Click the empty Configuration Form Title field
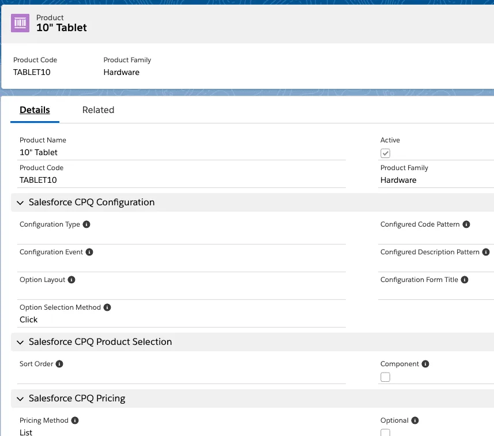 tap(436, 292)
